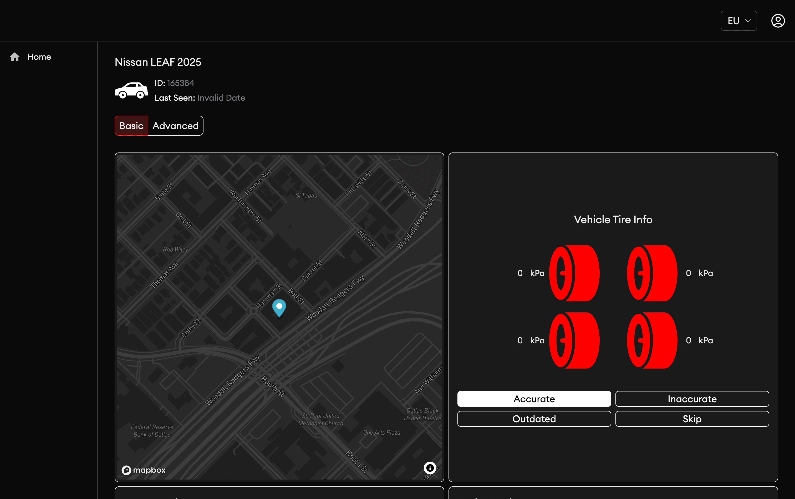
Task: Mark tire info as Outdated
Action: click(x=534, y=419)
